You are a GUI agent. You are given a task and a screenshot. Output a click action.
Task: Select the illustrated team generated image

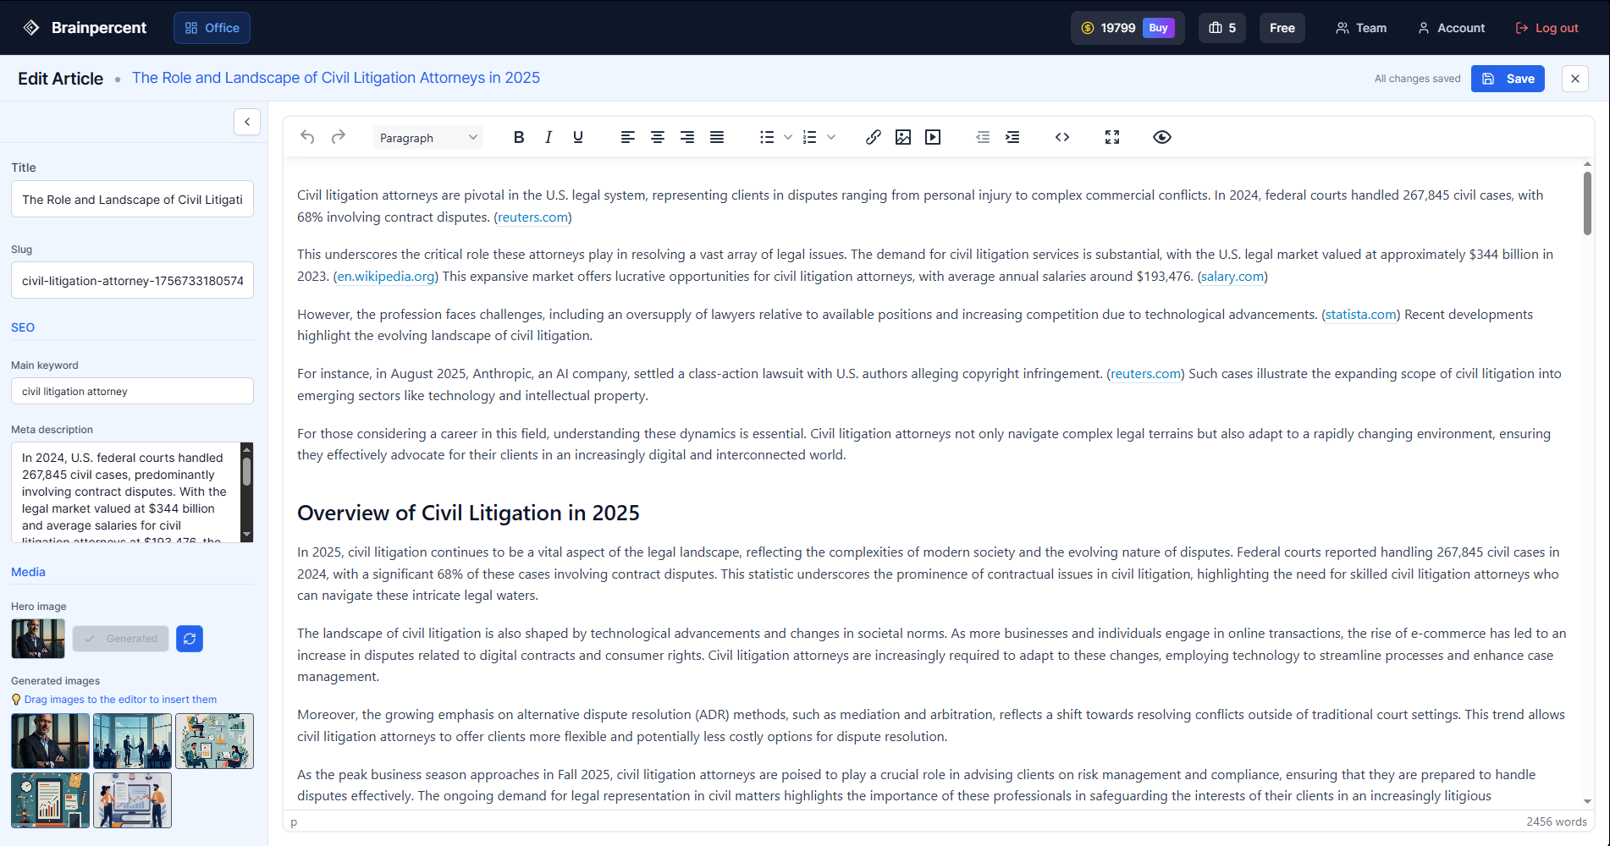click(214, 741)
